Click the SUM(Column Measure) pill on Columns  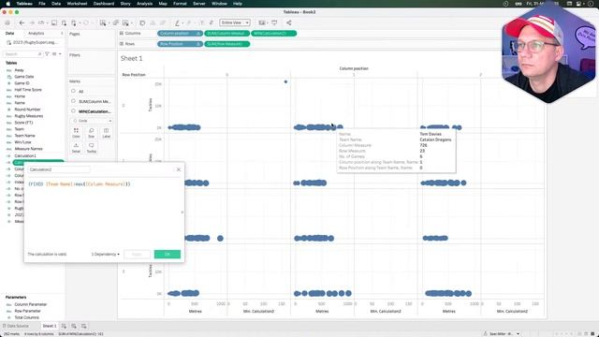pyautogui.click(x=226, y=34)
